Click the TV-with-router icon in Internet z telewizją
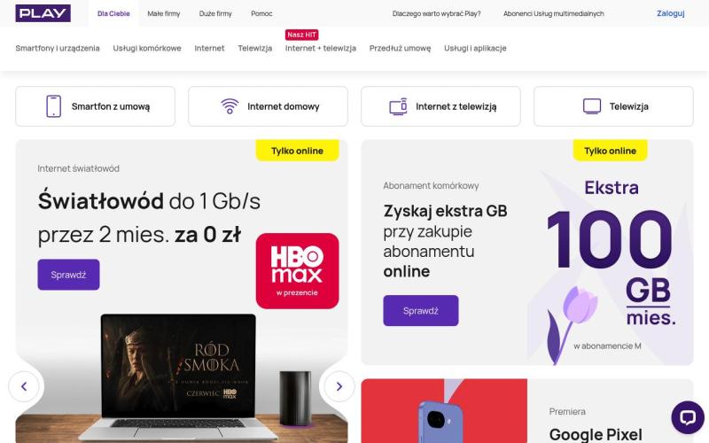Image resolution: width=709 pixels, height=443 pixels. (398, 106)
